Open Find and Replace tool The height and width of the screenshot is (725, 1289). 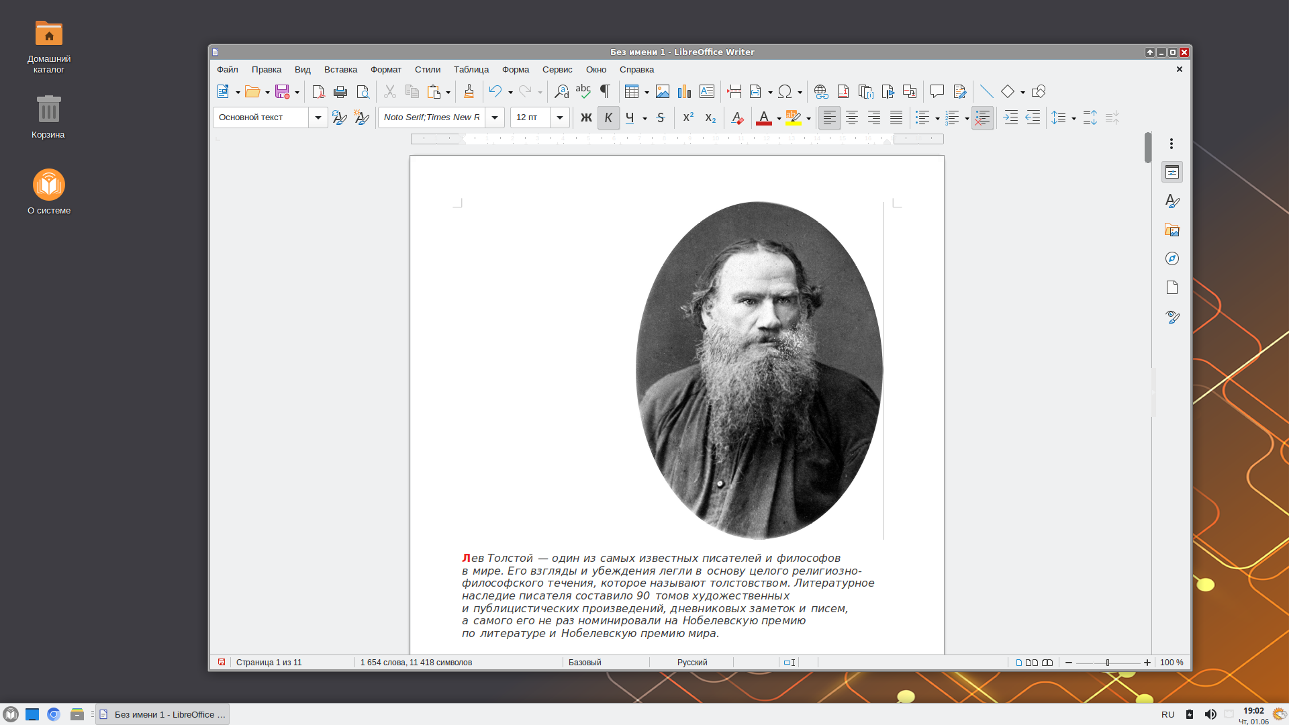point(561,92)
